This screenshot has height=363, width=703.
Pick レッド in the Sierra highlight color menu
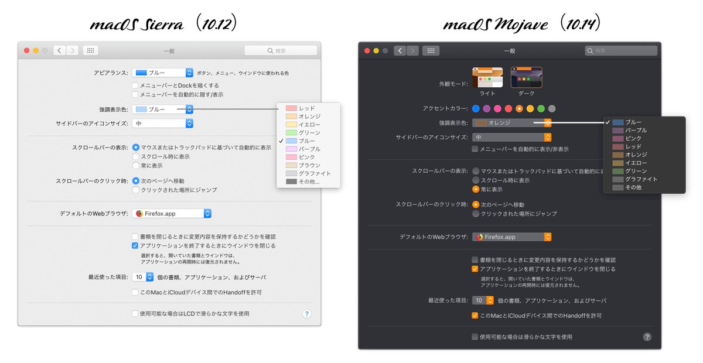tap(308, 108)
